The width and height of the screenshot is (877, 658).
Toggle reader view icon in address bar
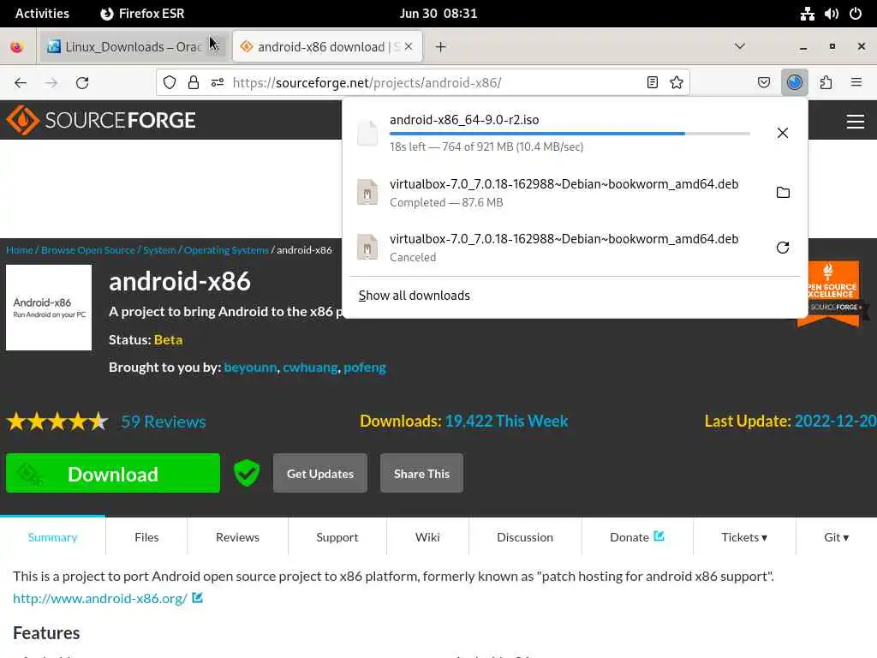(652, 82)
